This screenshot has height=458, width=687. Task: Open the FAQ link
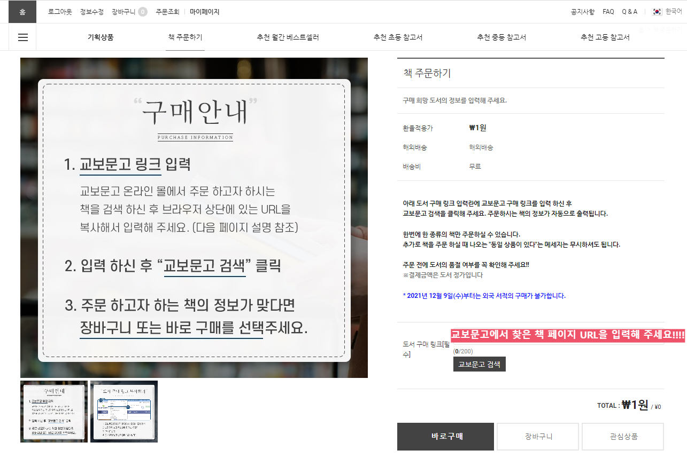click(x=608, y=12)
